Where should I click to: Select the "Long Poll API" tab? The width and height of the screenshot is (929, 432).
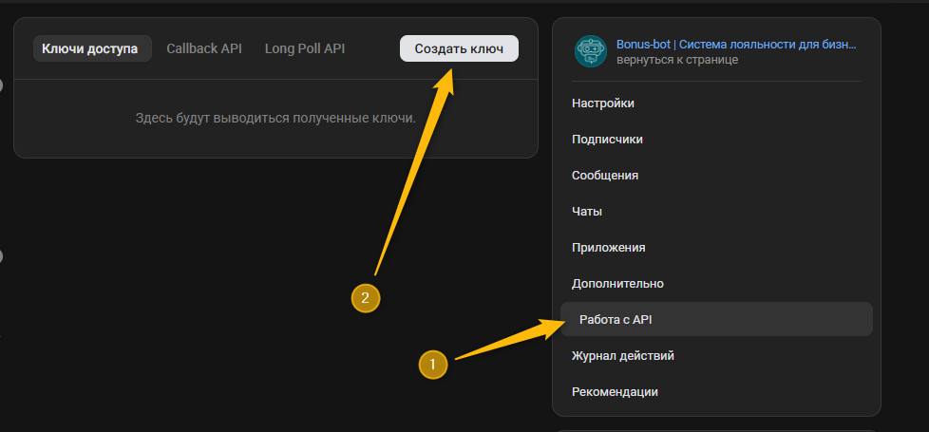pos(304,48)
